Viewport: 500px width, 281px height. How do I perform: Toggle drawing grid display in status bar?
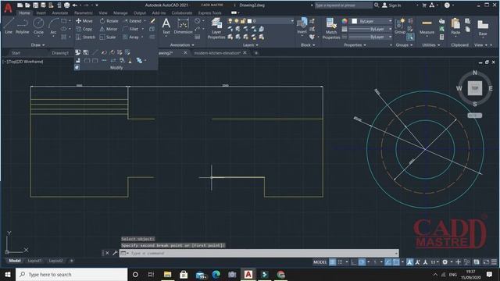pos(332,262)
